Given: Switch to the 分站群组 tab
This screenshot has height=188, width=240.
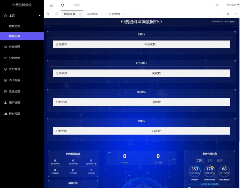Looking at the screenshot, I should [114, 14].
